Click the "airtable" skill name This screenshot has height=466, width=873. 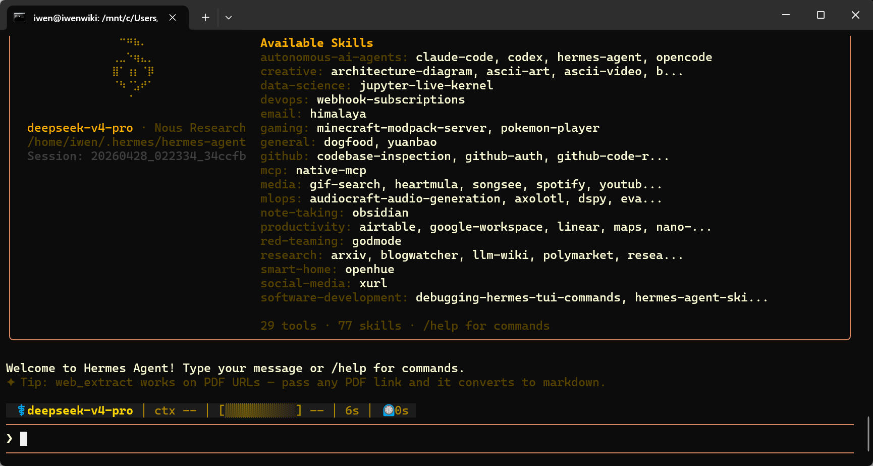point(388,227)
